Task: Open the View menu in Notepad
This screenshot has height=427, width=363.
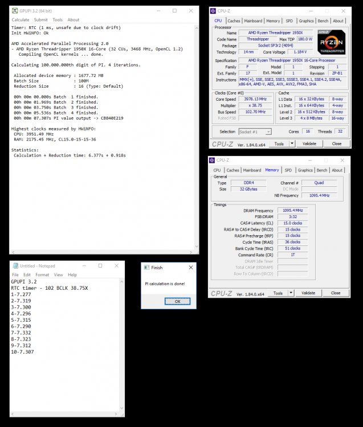Action: coord(58,275)
